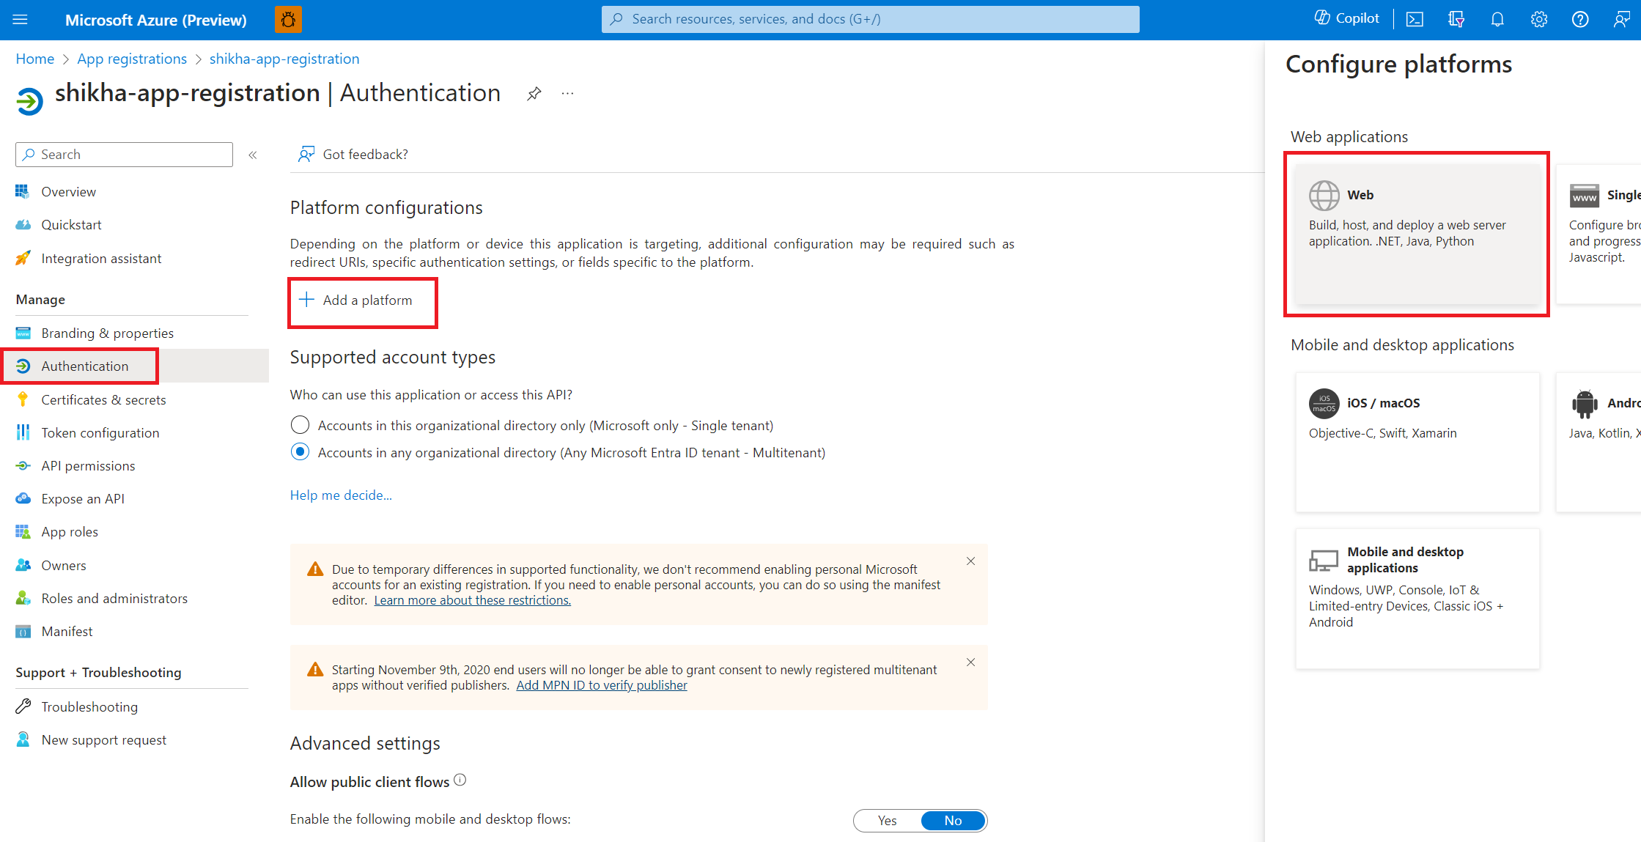Select Accounts in this organizational directory only
The width and height of the screenshot is (1641, 842).
(300, 424)
